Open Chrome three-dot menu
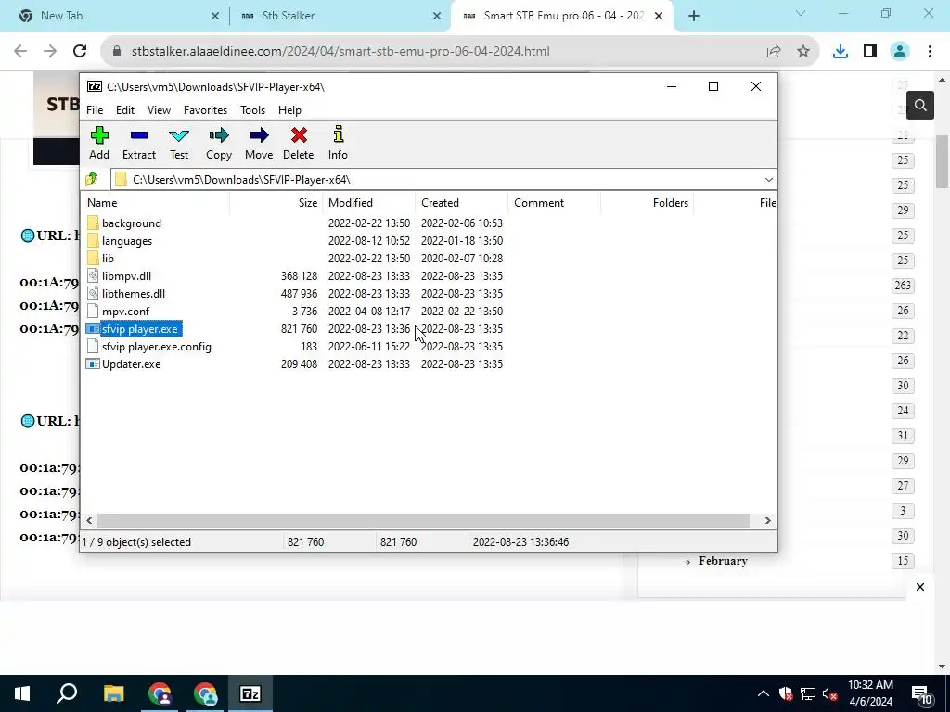The height and width of the screenshot is (712, 950). tap(930, 52)
